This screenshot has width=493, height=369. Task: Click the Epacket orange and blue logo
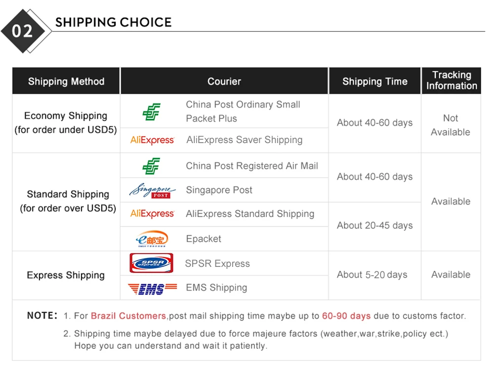click(152, 239)
